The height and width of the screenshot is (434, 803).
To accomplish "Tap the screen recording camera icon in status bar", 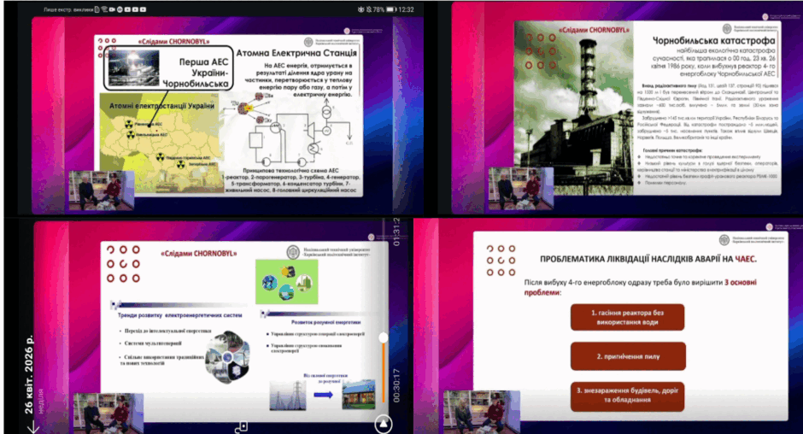I will tap(113, 9).
